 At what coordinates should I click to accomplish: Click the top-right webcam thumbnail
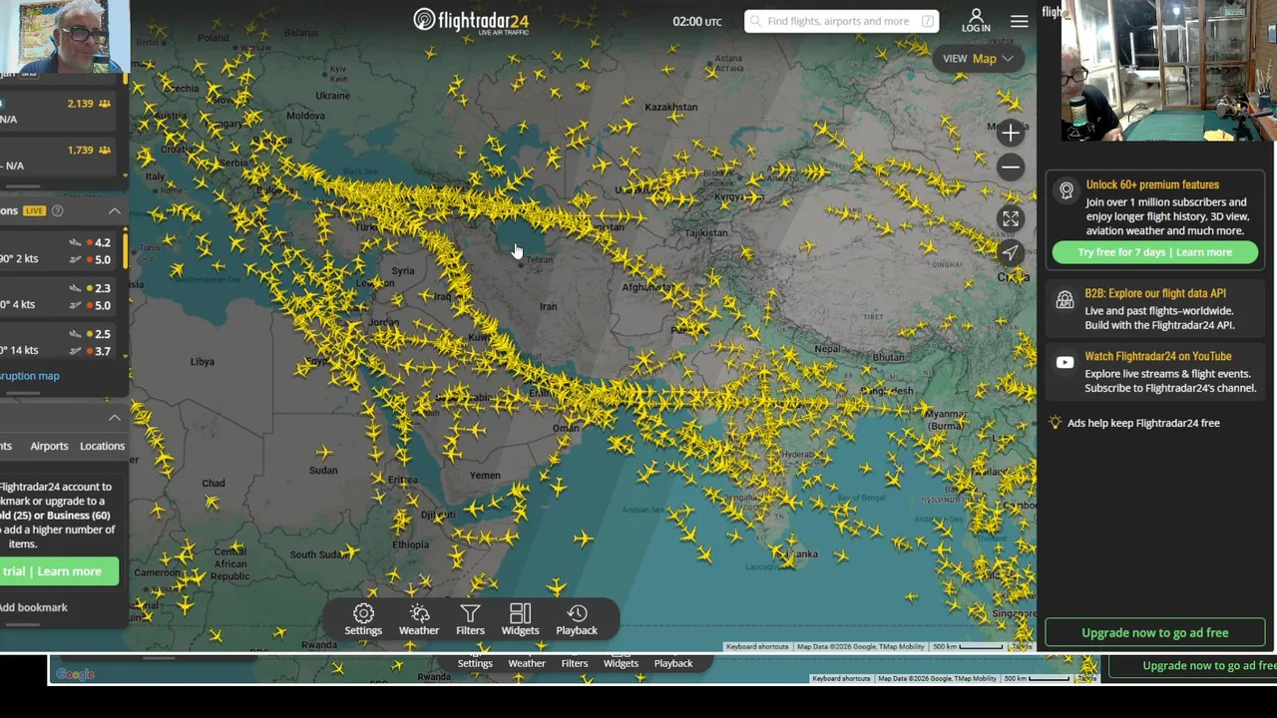tap(1168, 71)
